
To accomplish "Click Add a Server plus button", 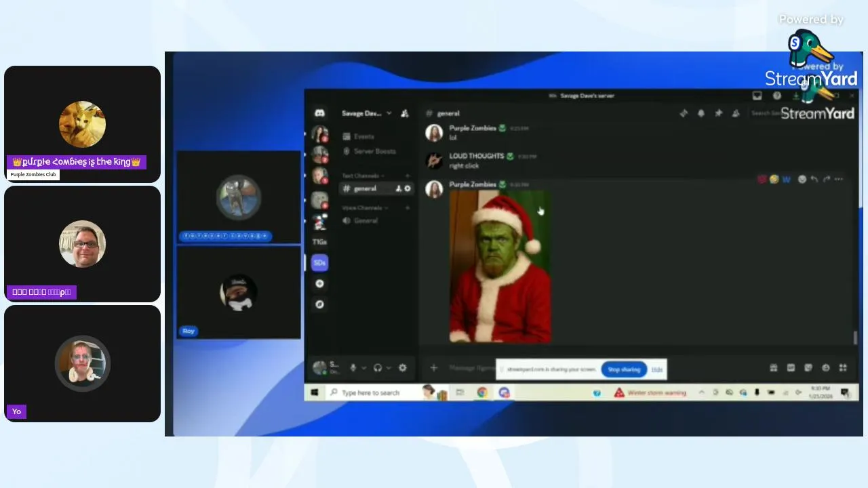I will pos(319,283).
